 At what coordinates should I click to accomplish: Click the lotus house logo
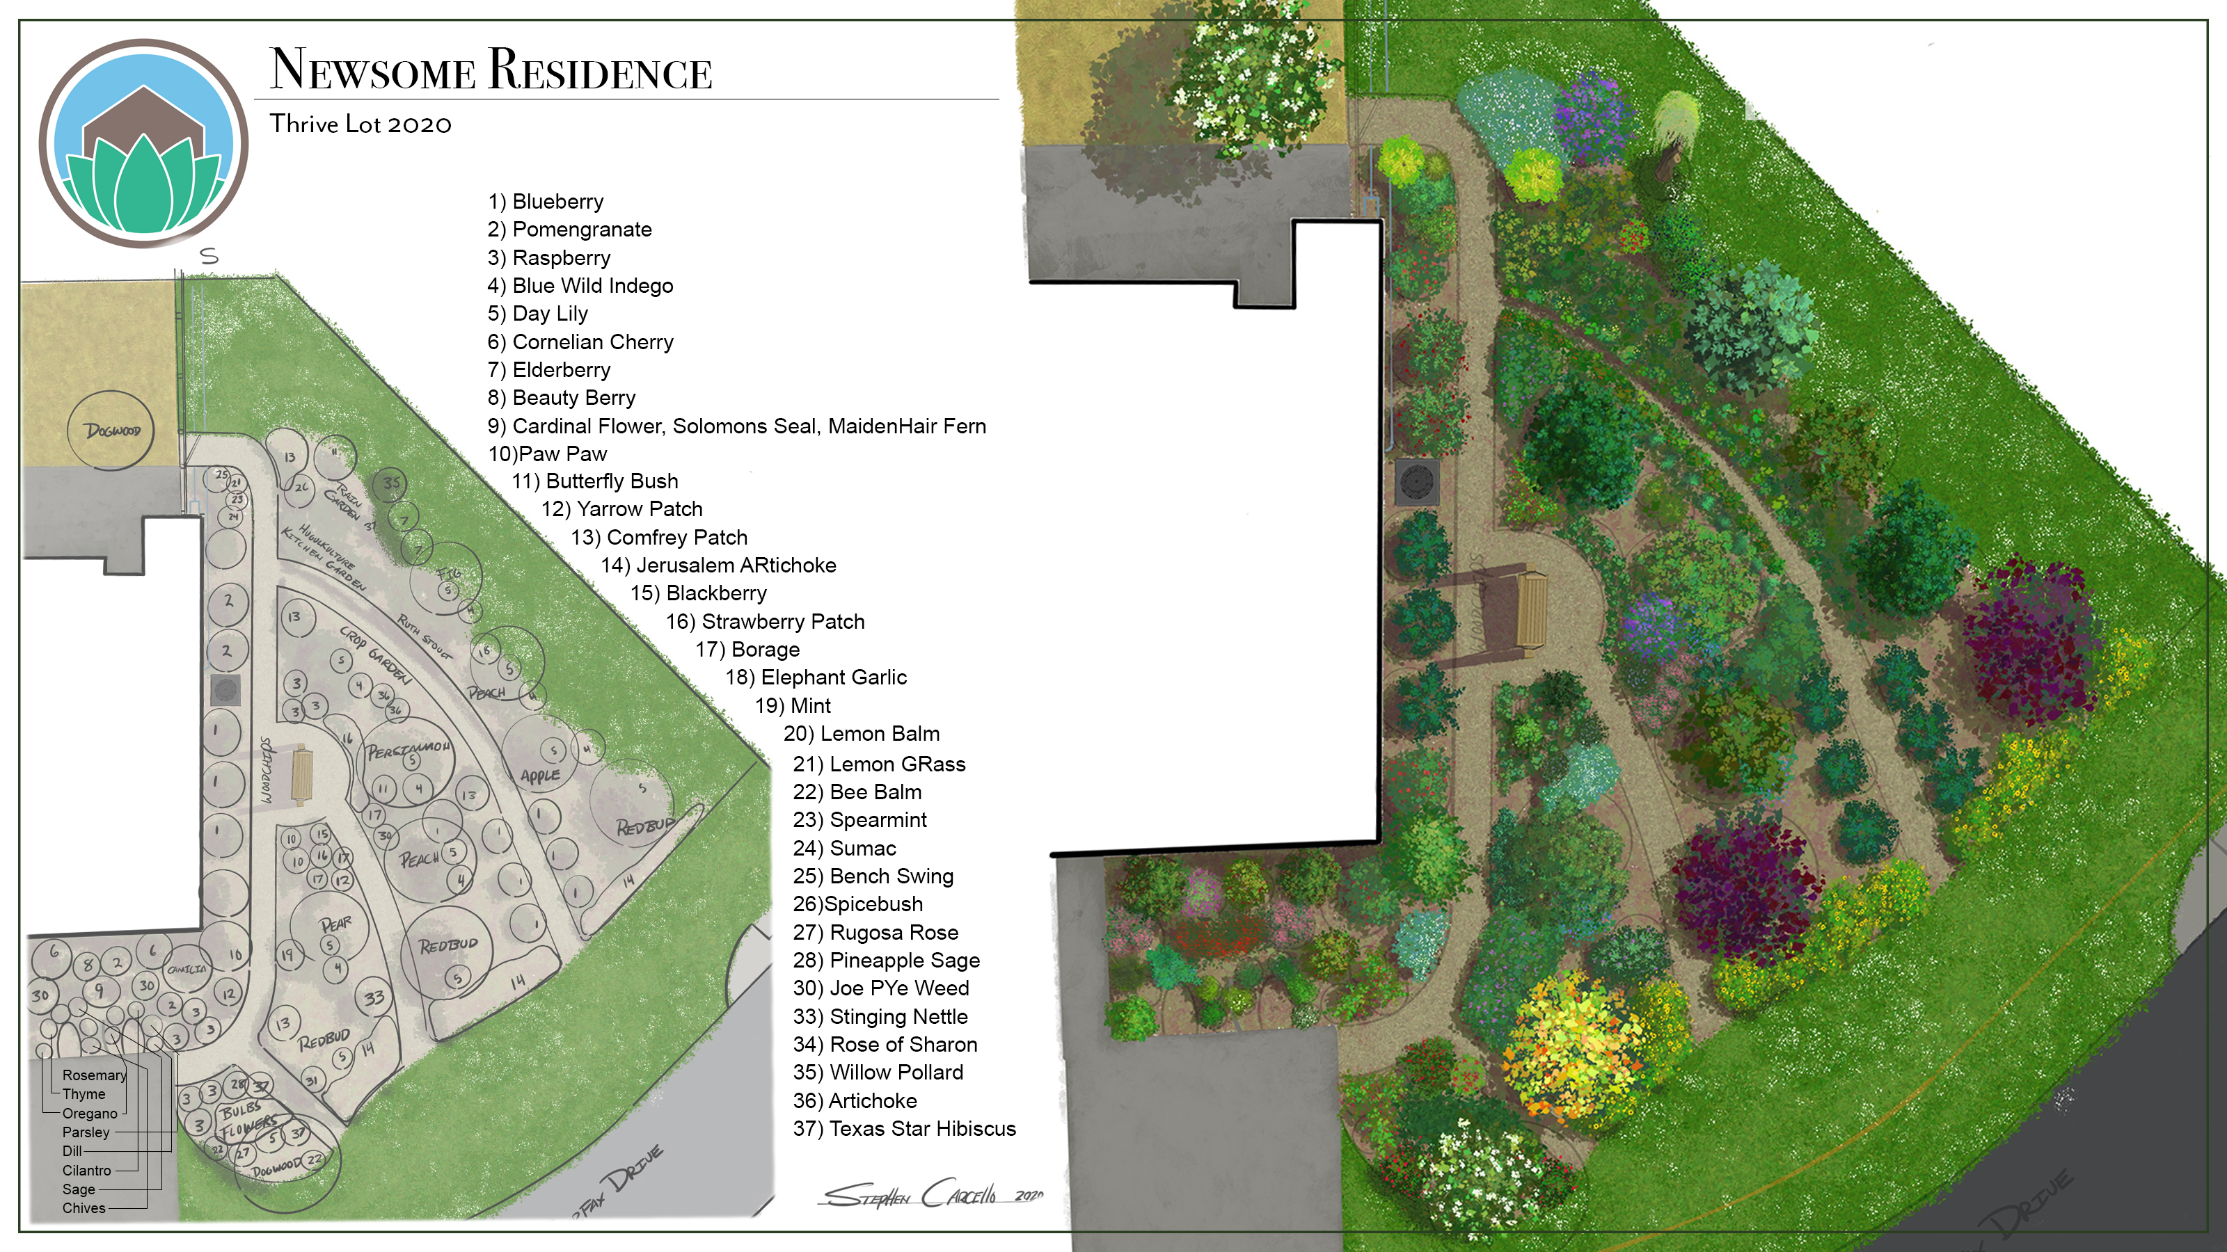(x=143, y=143)
